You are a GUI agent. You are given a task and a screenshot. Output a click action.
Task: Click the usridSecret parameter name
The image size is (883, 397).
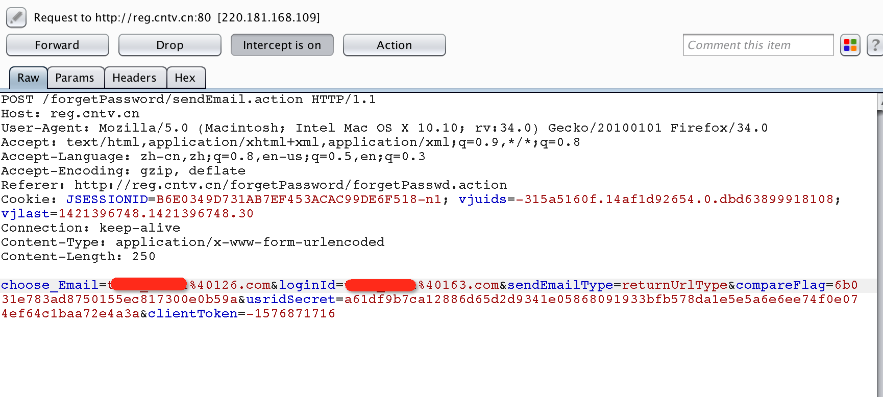(291, 300)
